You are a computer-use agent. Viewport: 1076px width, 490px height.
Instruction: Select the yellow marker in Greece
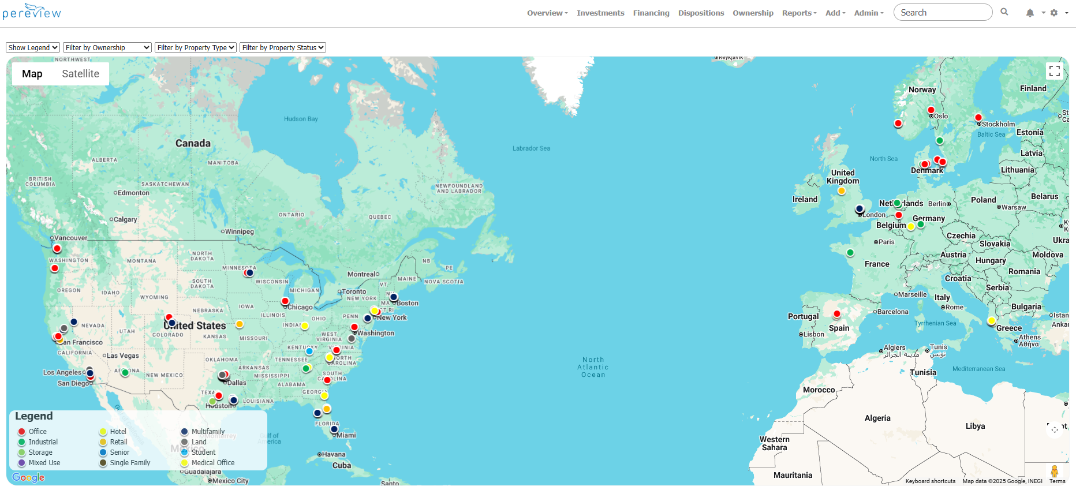pos(991,321)
